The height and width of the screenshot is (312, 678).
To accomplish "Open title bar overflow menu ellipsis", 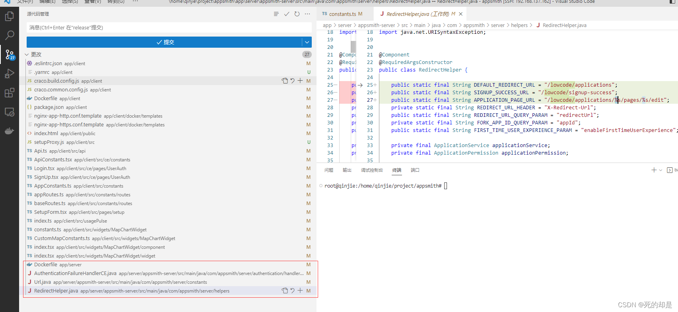I will point(135,2).
